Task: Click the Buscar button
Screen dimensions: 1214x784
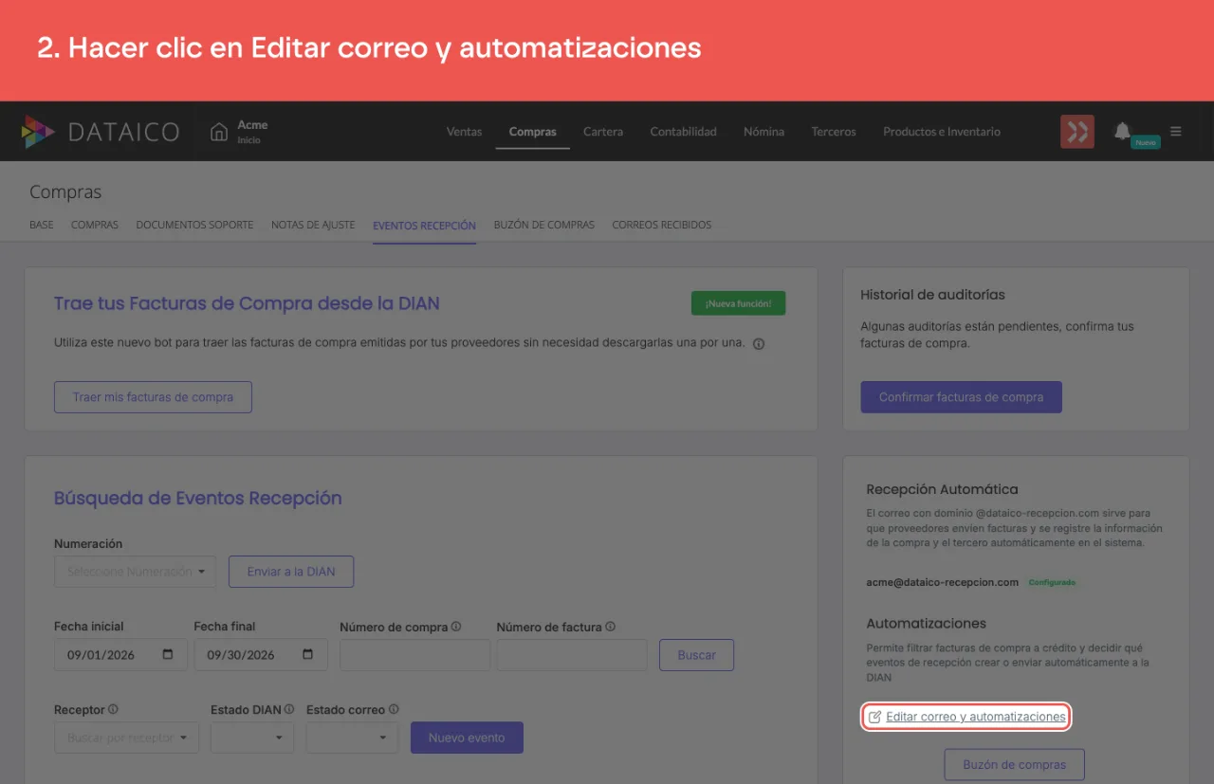Action: point(697,655)
